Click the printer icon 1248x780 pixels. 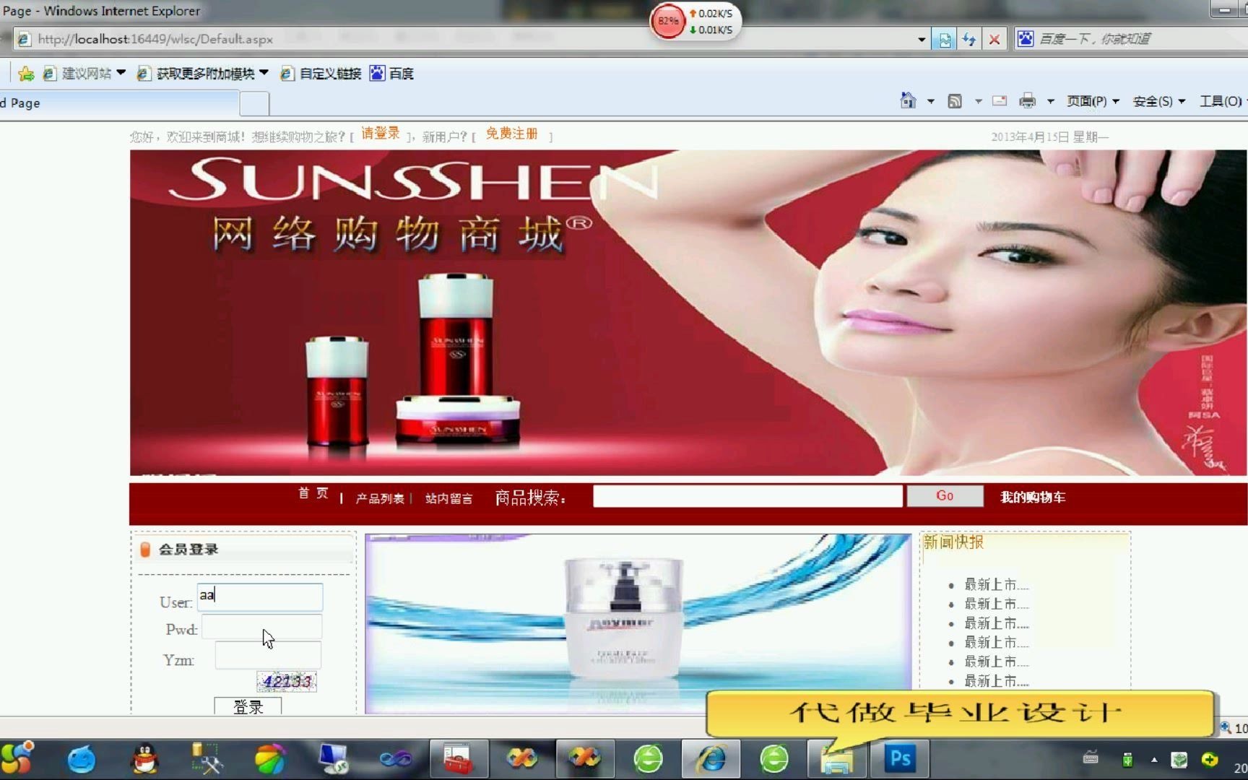pos(1027,101)
